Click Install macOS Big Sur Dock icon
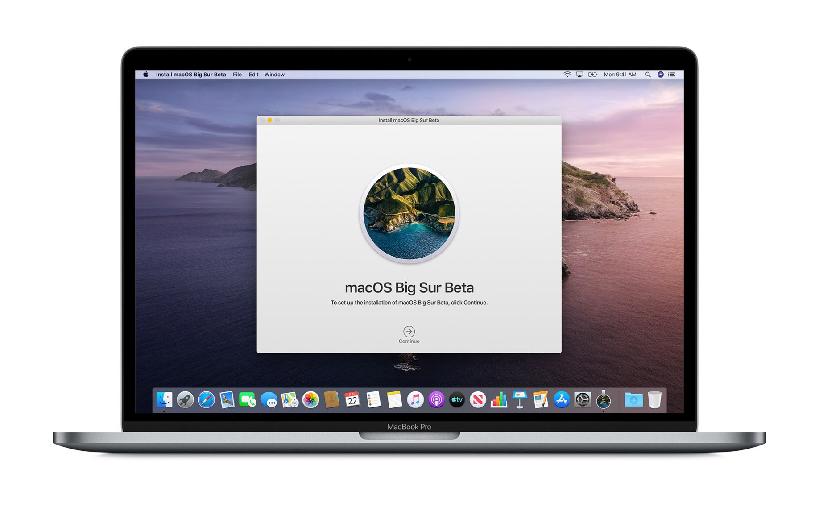This screenshot has height=507, width=819. (x=604, y=399)
